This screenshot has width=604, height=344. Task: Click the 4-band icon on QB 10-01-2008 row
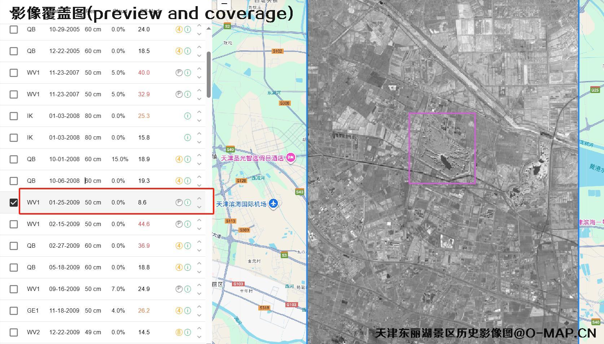[x=179, y=159]
